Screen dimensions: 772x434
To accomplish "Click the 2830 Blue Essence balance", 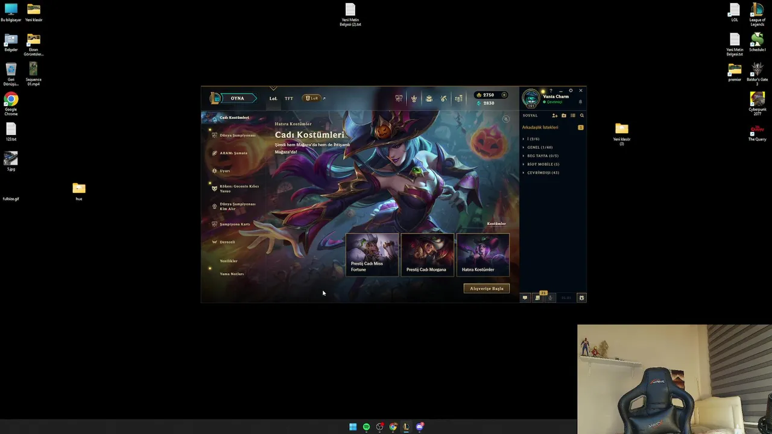I will coord(486,103).
